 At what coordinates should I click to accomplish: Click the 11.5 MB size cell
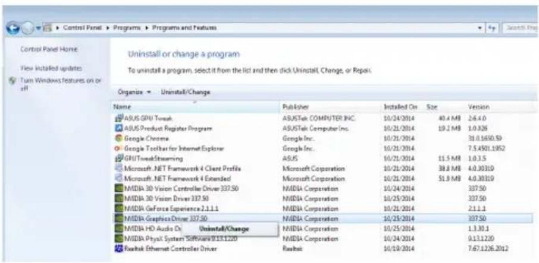449,159
